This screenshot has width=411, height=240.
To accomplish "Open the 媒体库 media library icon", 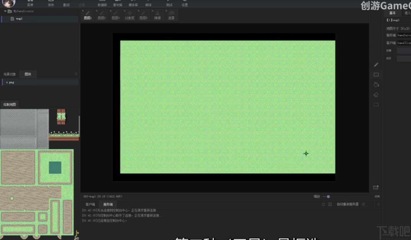I will 133,3.
